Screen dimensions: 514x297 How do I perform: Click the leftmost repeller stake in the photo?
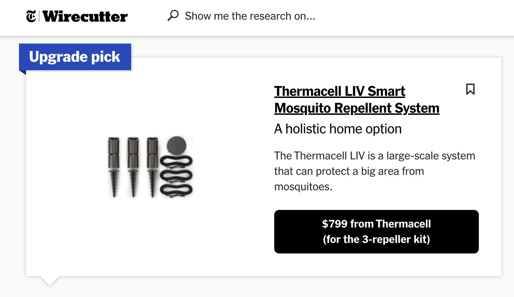point(114,167)
